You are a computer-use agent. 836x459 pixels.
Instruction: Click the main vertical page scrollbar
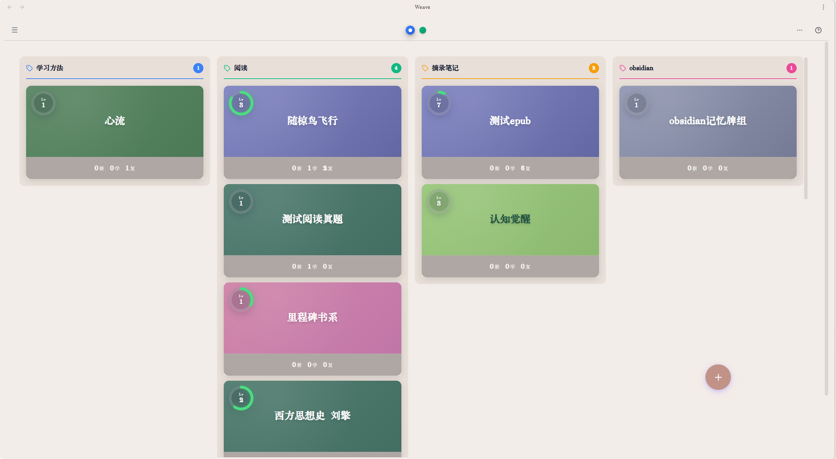click(827, 219)
